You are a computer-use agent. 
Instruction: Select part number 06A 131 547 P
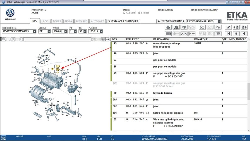tap(137, 106)
